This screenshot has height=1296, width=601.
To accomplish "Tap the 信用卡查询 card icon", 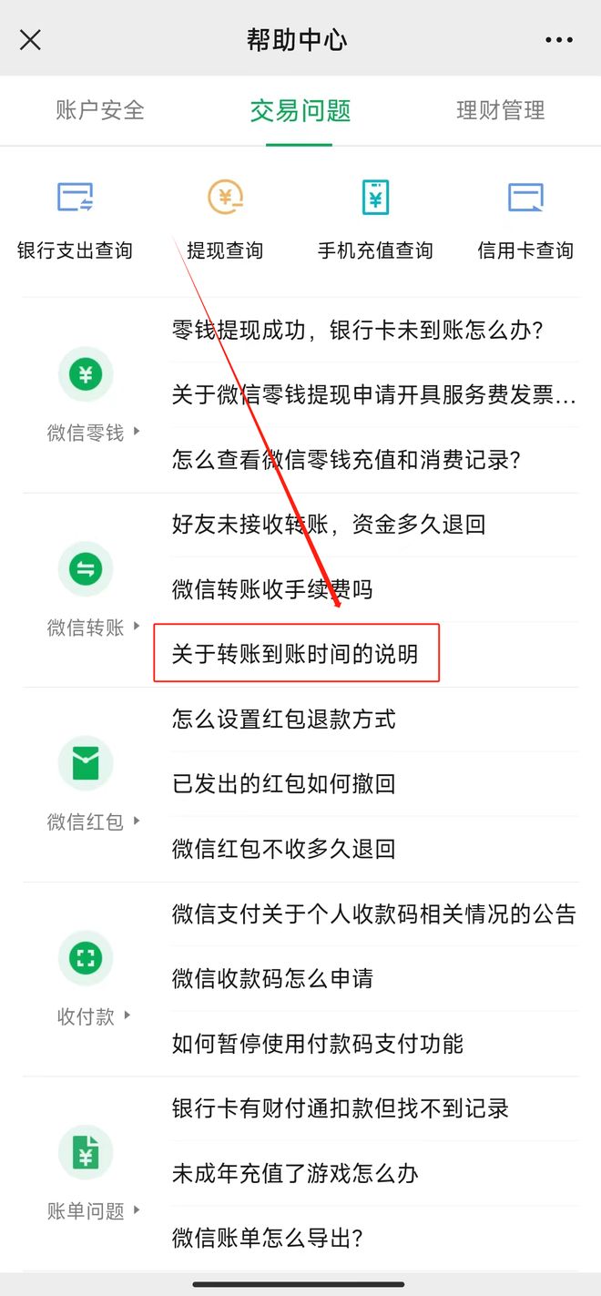I will [525, 197].
